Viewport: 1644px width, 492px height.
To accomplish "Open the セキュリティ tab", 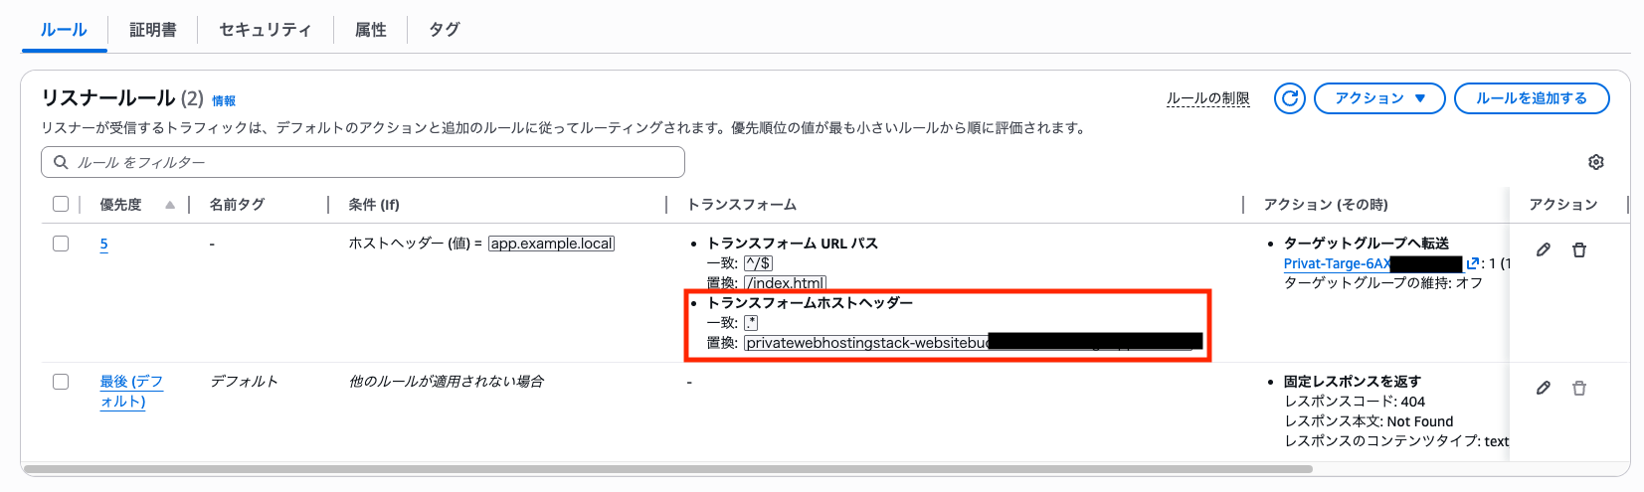I will click(265, 30).
